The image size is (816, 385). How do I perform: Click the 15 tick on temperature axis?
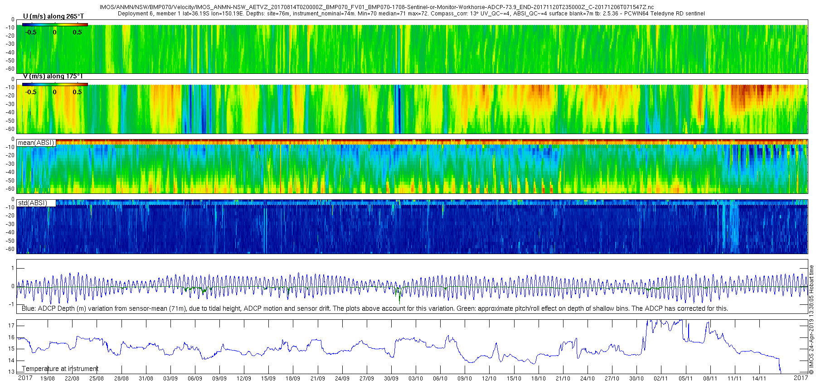11,349
